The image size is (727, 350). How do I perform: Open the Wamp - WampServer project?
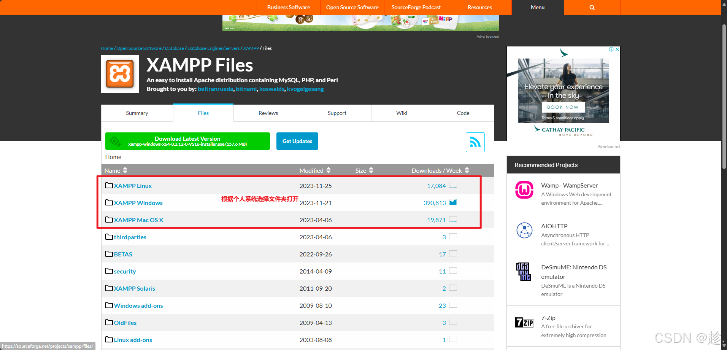click(570, 185)
